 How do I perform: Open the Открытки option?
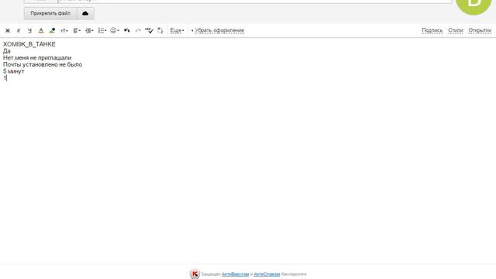tap(480, 31)
